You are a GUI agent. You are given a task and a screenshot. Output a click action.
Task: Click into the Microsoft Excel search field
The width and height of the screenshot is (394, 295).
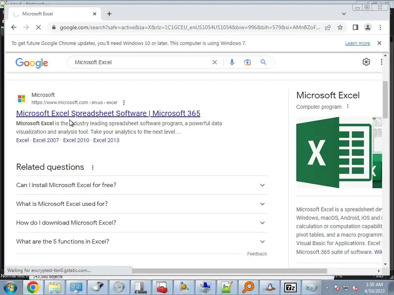(x=141, y=62)
